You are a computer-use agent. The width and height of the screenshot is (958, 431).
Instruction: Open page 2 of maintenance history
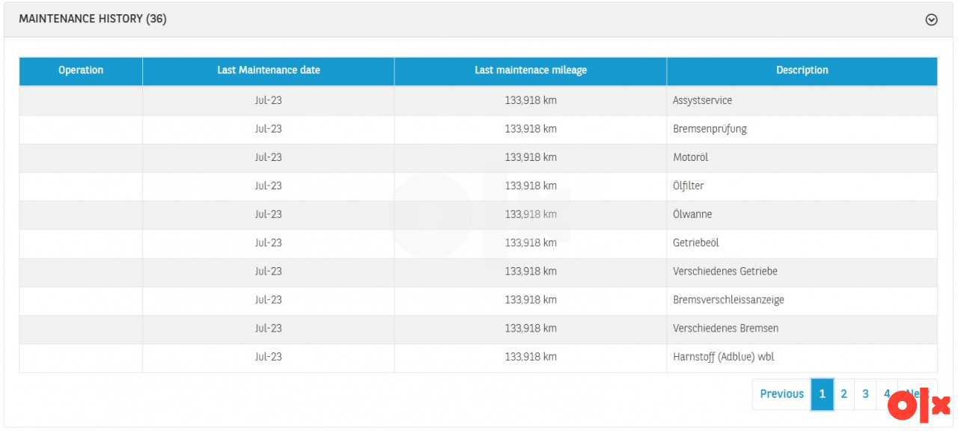click(843, 394)
